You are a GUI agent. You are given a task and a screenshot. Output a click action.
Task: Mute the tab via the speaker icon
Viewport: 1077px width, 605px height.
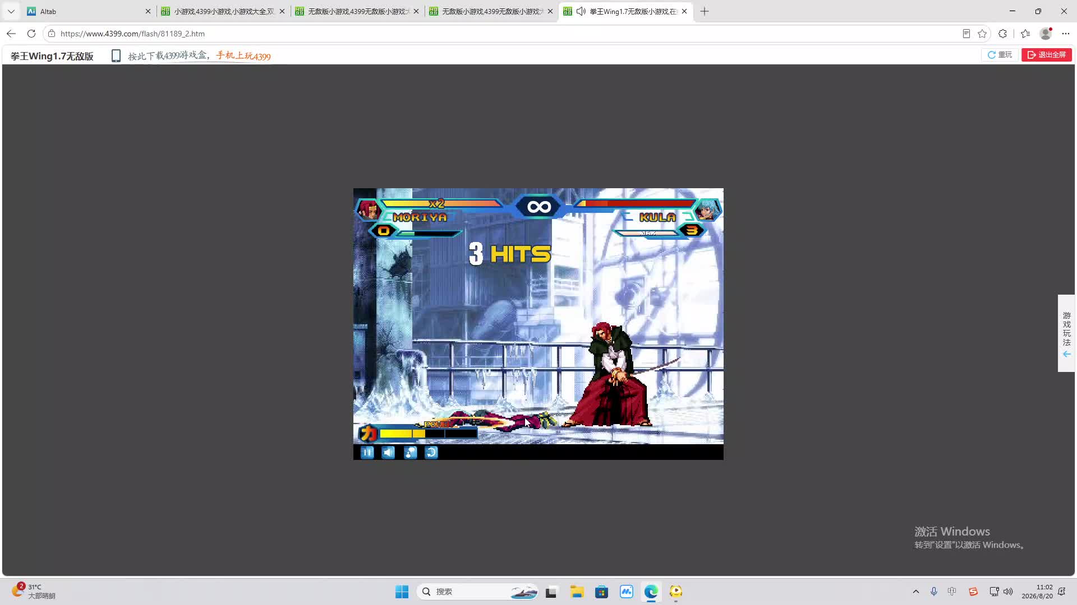point(581,11)
